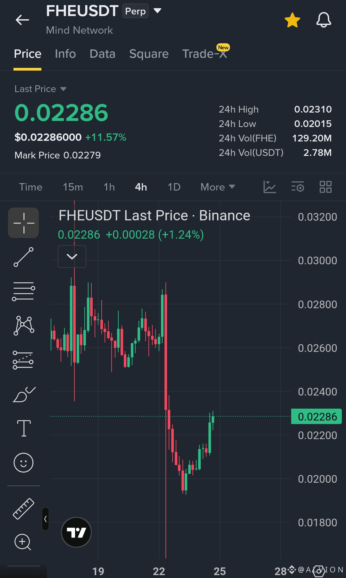
Task: Click the 24h Vol(USDT) value 2.78M
Action: coord(317,153)
